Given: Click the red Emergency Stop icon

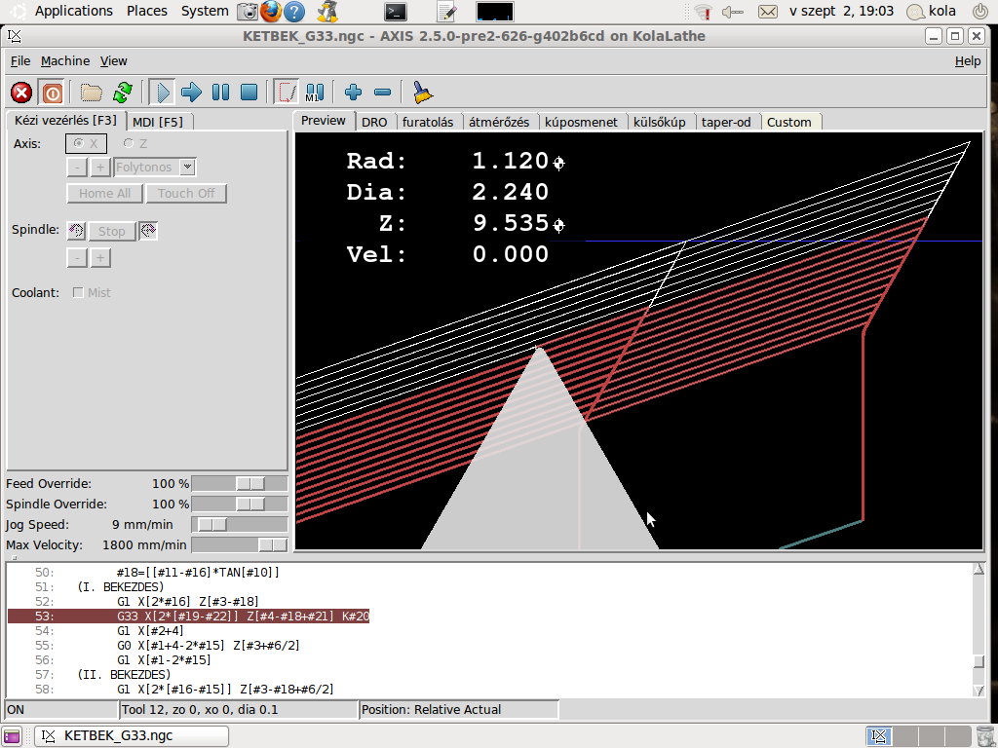Looking at the screenshot, I should [x=21, y=93].
